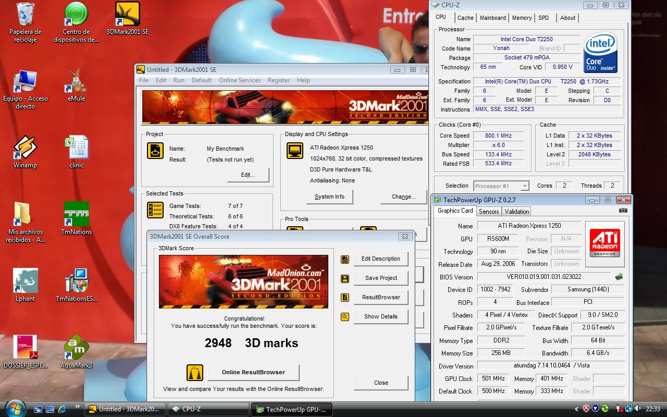Screen dimensions: 667x417
Task: Switch to TechPowerUp GPU-Z taskbar button
Action: [292, 409]
